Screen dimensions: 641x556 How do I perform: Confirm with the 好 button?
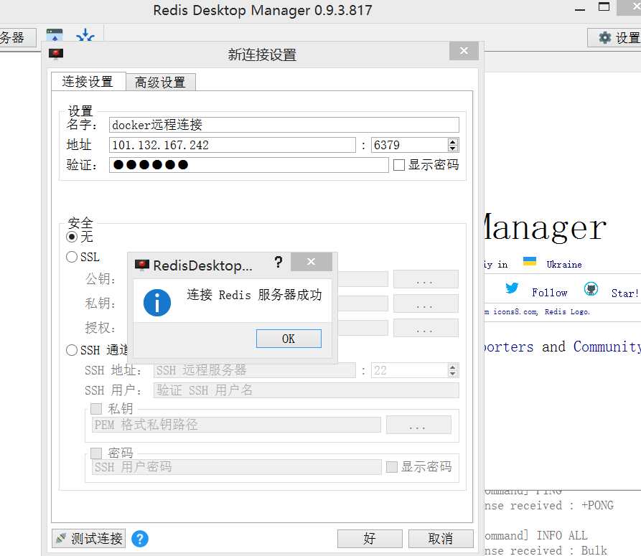(370, 539)
